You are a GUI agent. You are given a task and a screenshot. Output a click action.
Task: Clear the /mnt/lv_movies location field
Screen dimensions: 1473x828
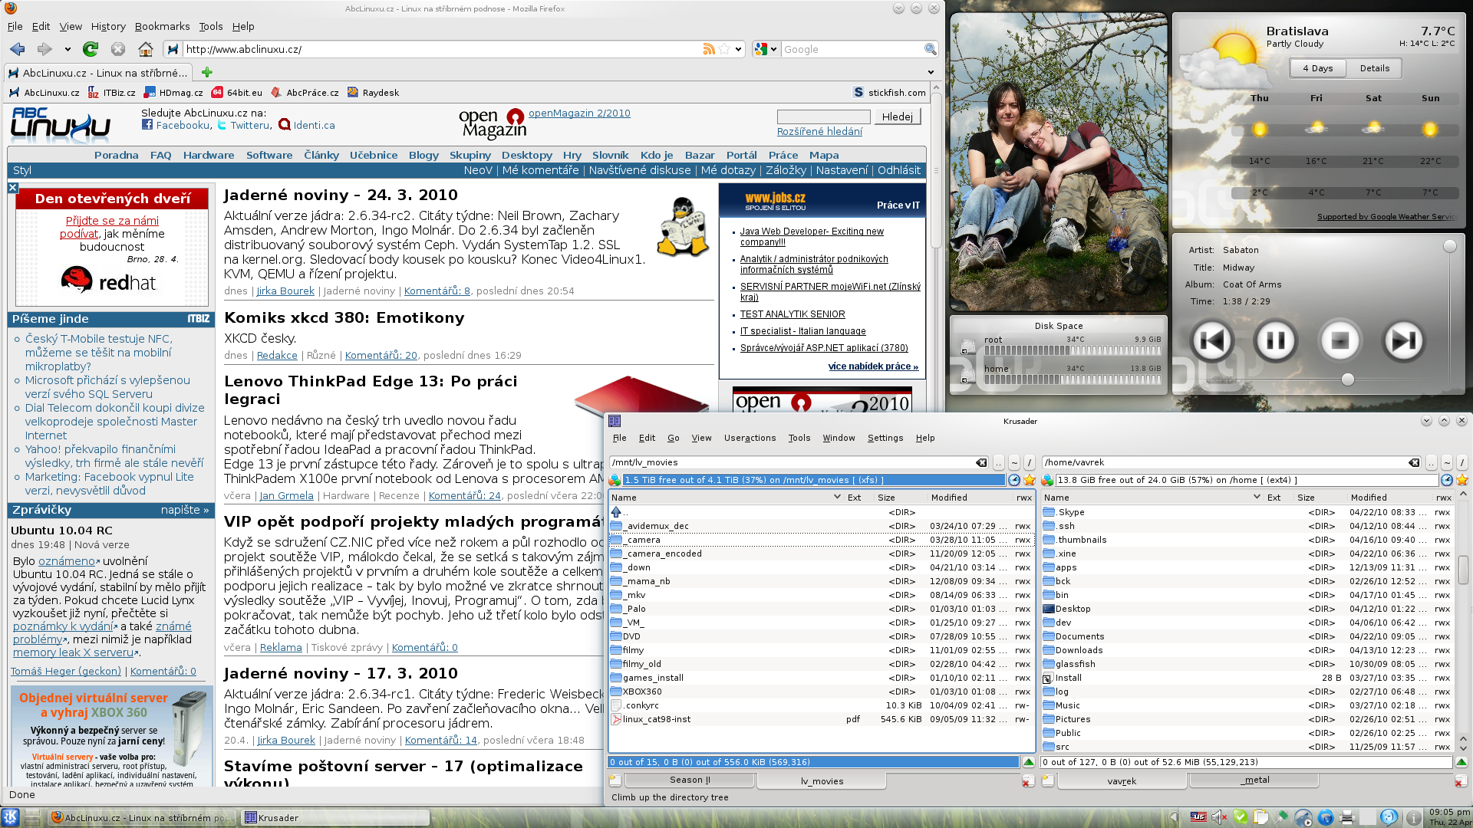(981, 462)
